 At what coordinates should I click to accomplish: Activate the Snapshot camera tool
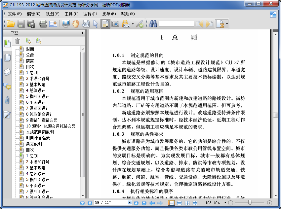click(x=115, y=24)
